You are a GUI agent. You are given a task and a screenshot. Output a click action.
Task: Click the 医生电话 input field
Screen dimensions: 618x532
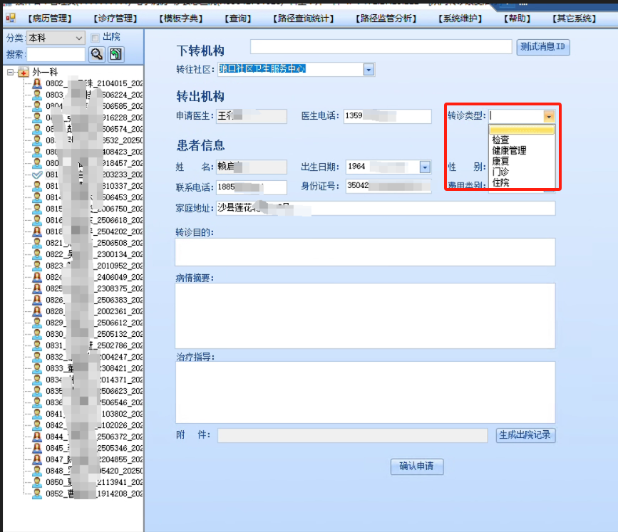pyautogui.click(x=388, y=117)
